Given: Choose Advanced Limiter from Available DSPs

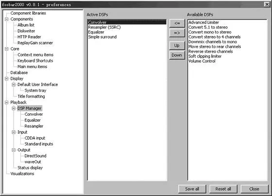Looking at the screenshot, I should pyautogui.click(x=204, y=22).
